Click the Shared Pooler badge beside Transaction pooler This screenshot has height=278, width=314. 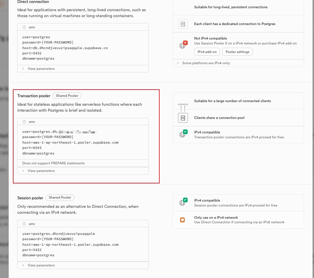pos(67,96)
